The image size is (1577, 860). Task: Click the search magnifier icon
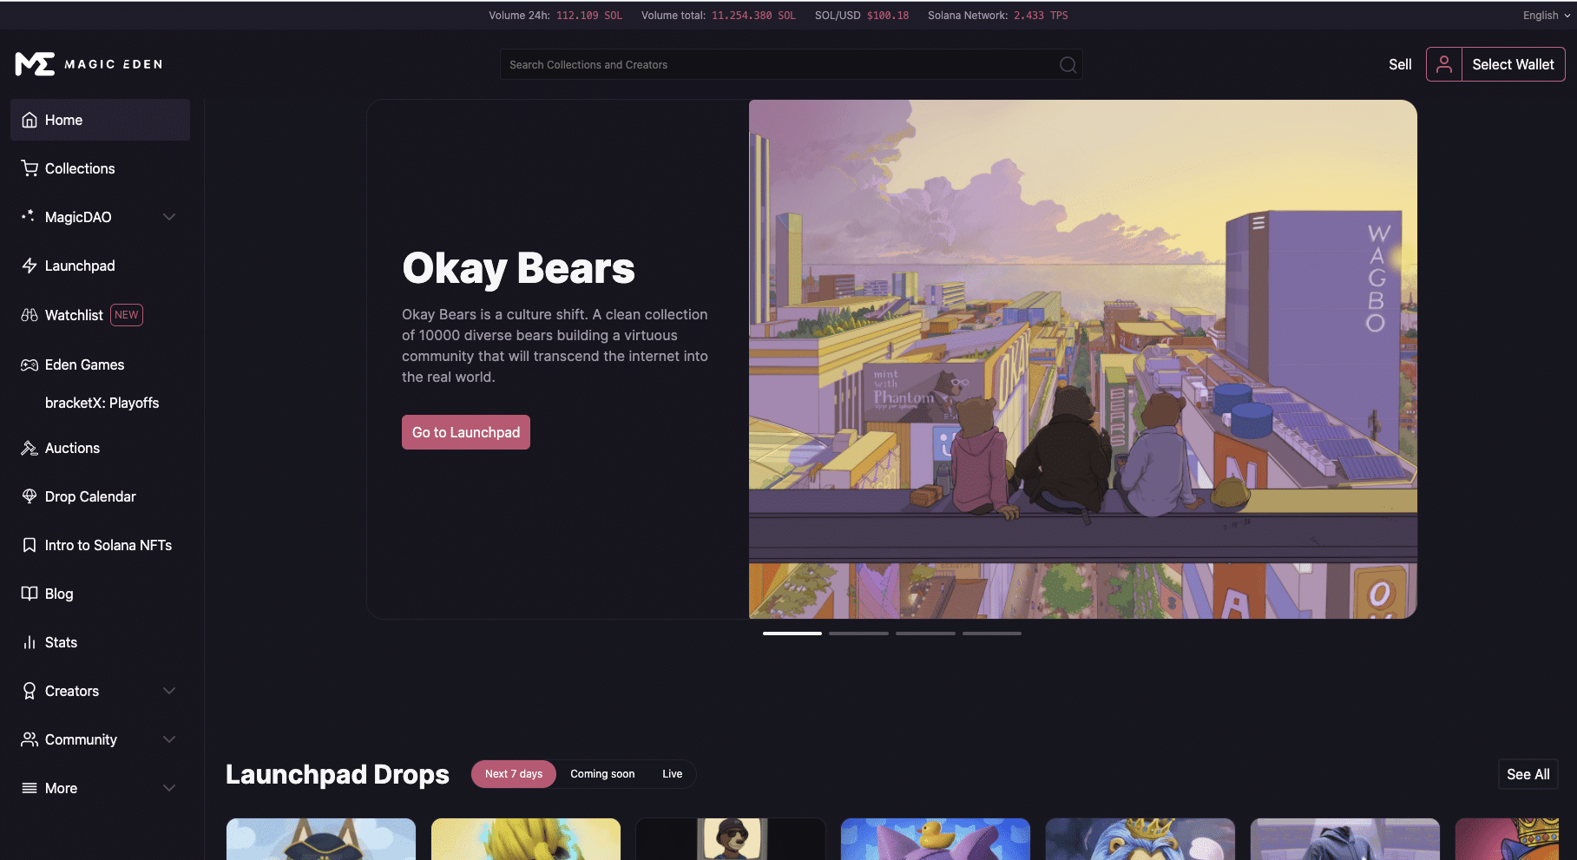click(1068, 65)
